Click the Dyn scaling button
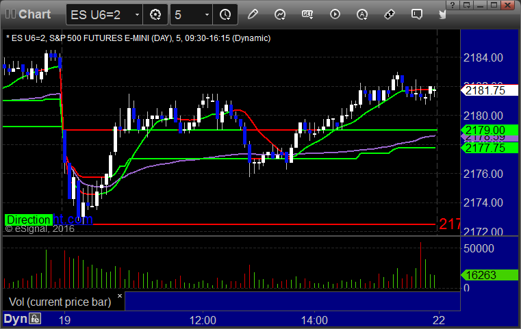The width and height of the screenshot is (521, 329). coord(15,319)
